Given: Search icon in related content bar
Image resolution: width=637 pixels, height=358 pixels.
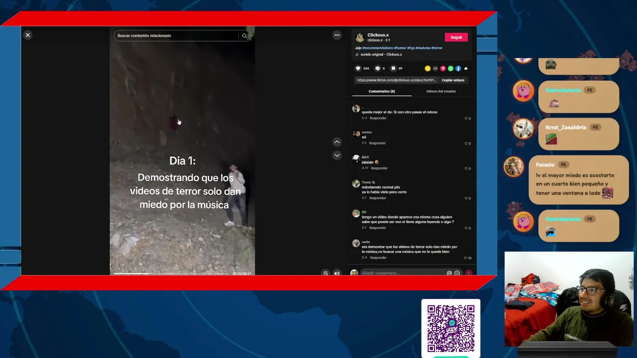Looking at the screenshot, I should (x=244, y=36).
